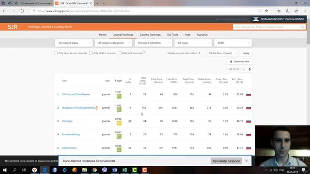This screenshot has width=310, height=174.
Task: Expand the All subject areas dropdown
Action: point(74,43)
